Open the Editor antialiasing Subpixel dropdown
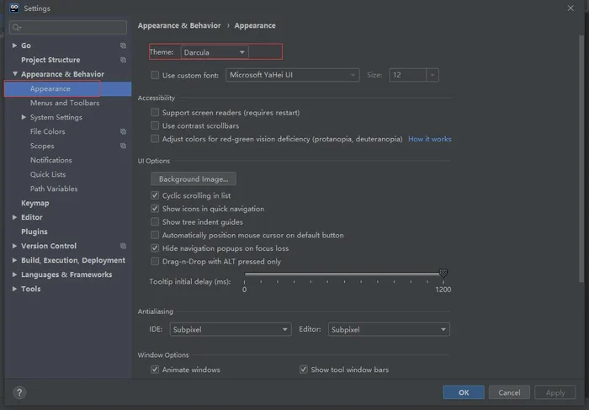The image size is (589, 410). click(389, 329)
